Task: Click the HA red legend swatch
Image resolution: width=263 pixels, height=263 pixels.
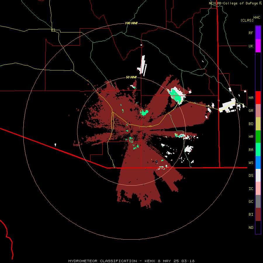Action: pos(258,98)
